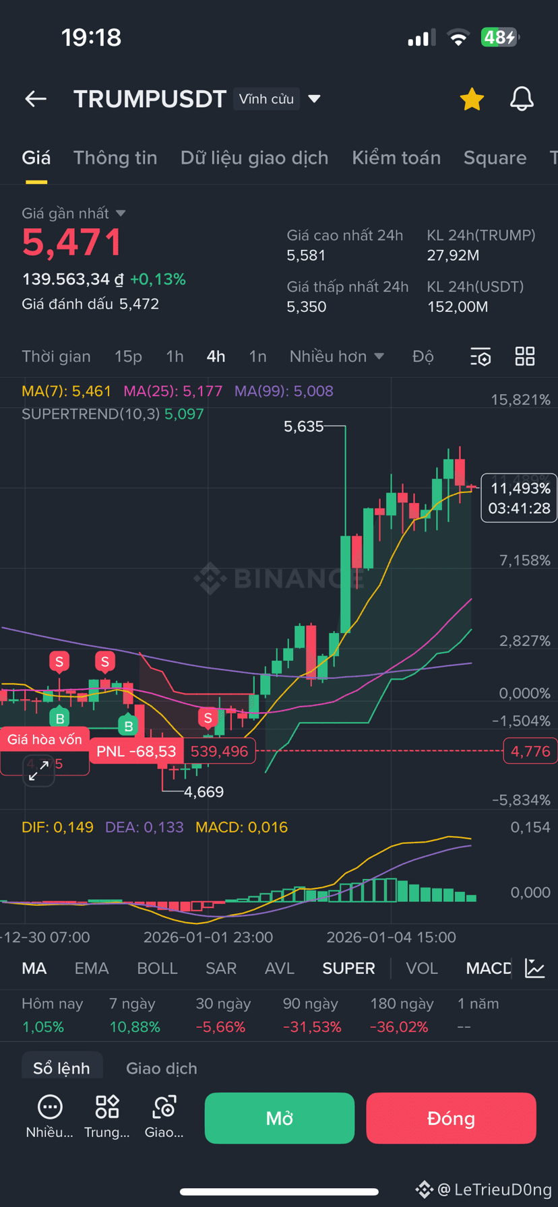Viewport: 558px width, 1207px height.
Task: Toggle MACD sub-indicator
Action: tap(489, 969)
